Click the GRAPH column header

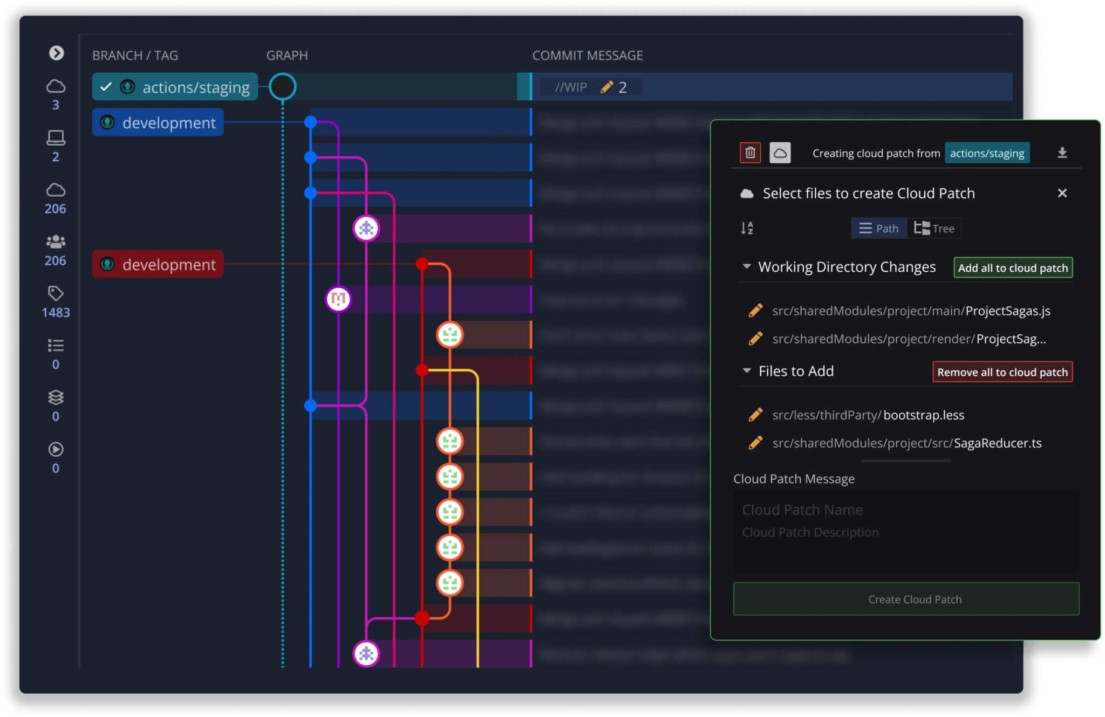click(287, 56)
